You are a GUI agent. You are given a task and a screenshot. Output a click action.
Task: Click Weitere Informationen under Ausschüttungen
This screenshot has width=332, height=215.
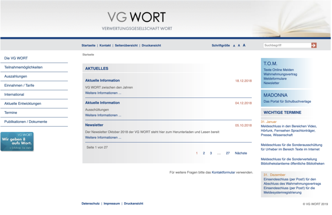[103, 115]
